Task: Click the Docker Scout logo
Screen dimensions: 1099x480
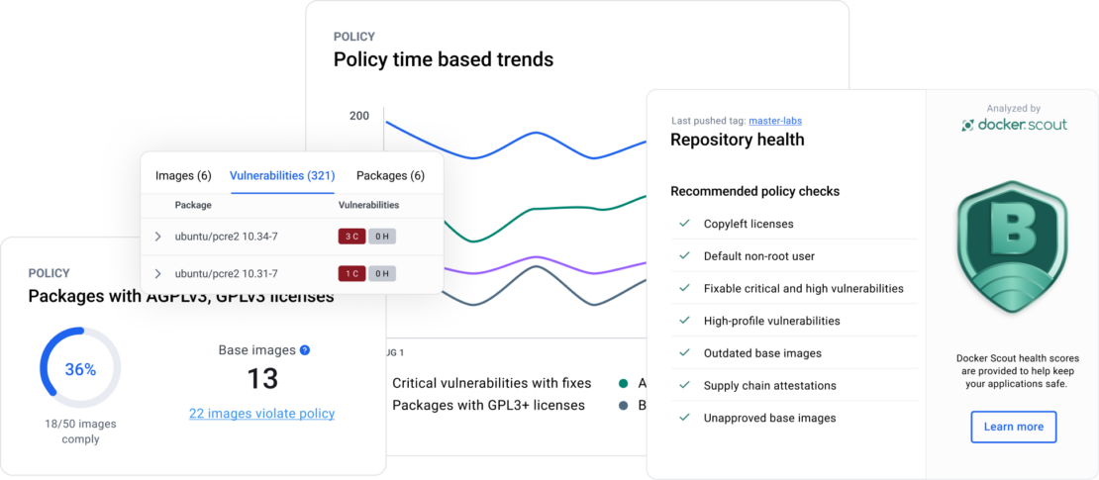Action: [1012, 126]
